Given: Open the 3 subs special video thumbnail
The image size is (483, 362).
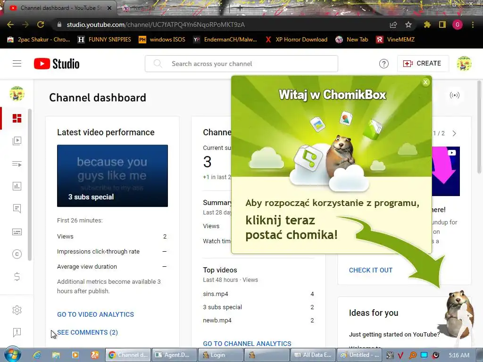Looking at the screenshot, I should [112, 176].
